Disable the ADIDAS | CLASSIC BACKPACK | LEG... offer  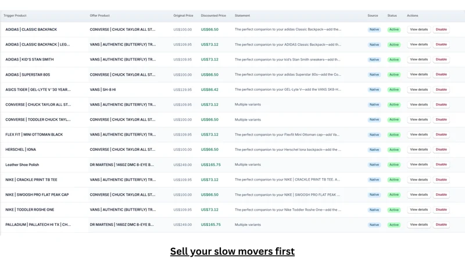pyautogui.click(x=441, y=44)
